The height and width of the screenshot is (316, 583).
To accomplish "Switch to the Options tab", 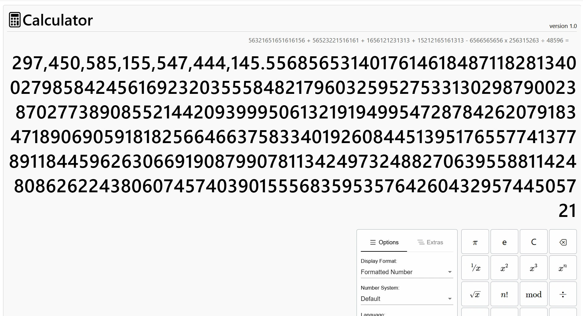I will click(x=384, y=242).
